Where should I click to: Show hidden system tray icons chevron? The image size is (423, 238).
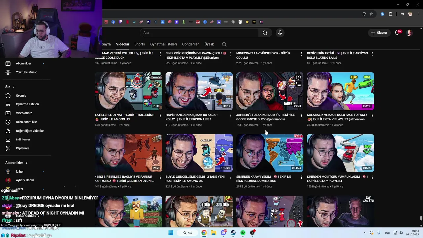365,233
